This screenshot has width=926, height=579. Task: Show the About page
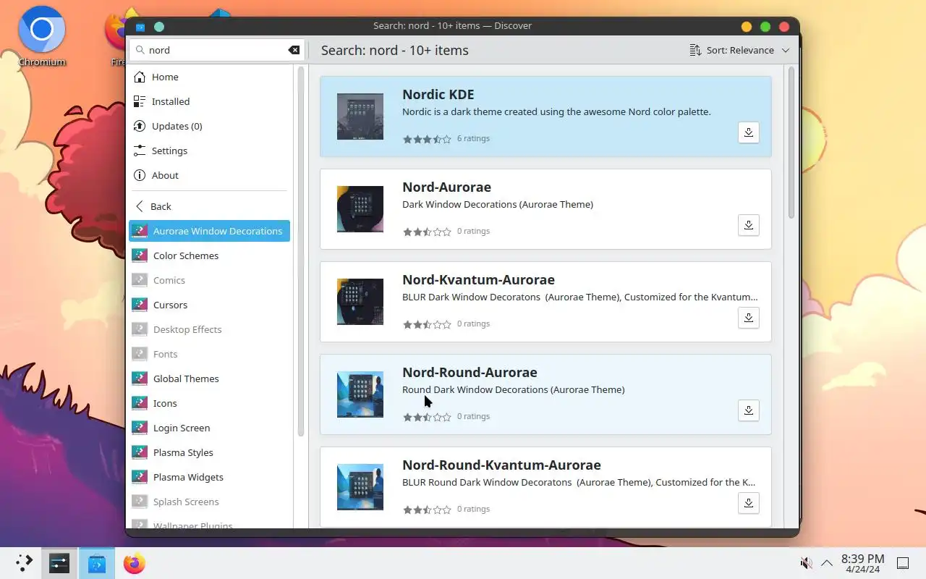[x=210, y=175]
